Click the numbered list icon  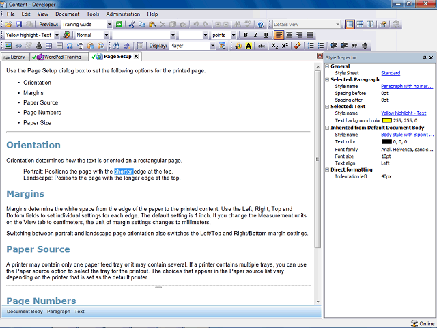point(311,46)
